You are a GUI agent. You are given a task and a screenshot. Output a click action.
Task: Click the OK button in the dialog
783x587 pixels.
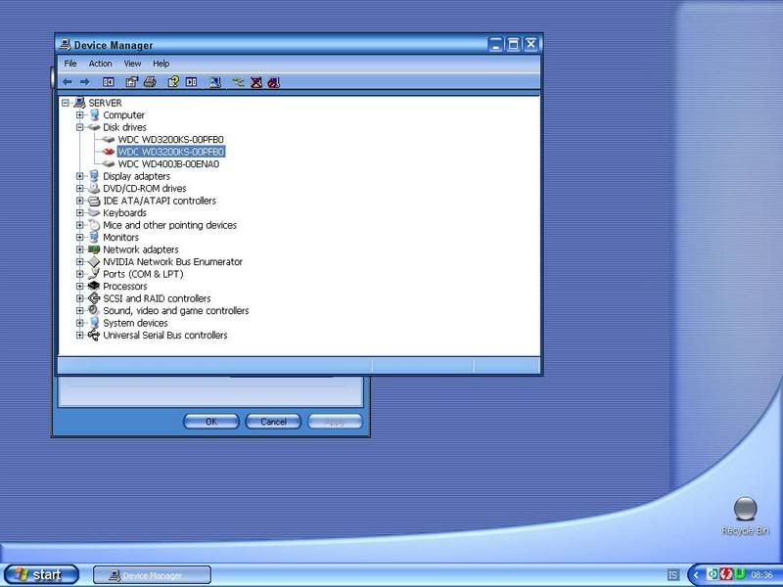210,422
